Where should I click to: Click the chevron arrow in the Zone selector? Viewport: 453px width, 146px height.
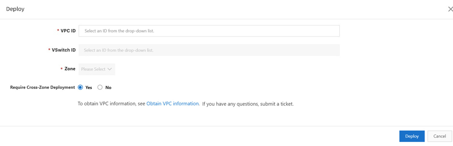[110, 69]
